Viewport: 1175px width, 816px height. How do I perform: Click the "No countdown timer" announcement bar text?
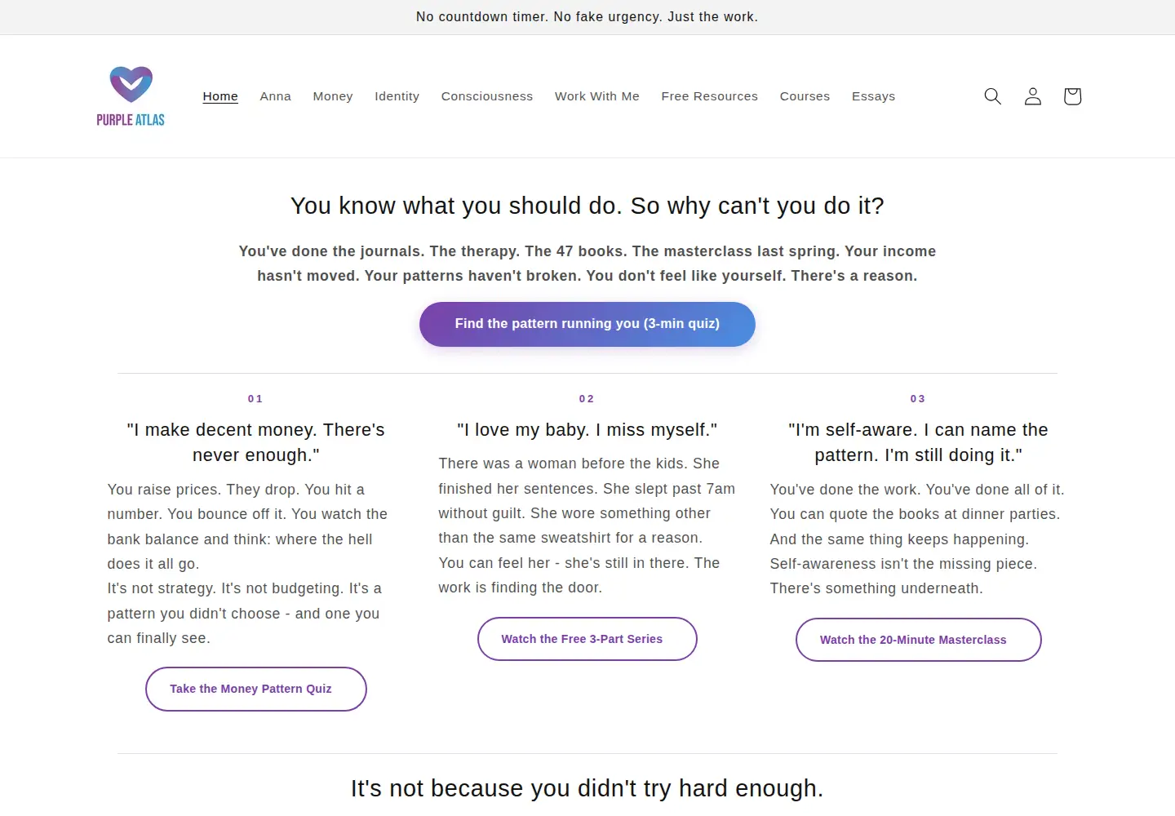(x=587, y=17)
